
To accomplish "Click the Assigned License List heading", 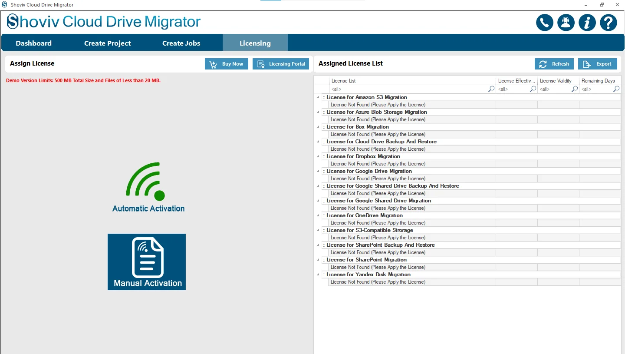I will (351, 63).
